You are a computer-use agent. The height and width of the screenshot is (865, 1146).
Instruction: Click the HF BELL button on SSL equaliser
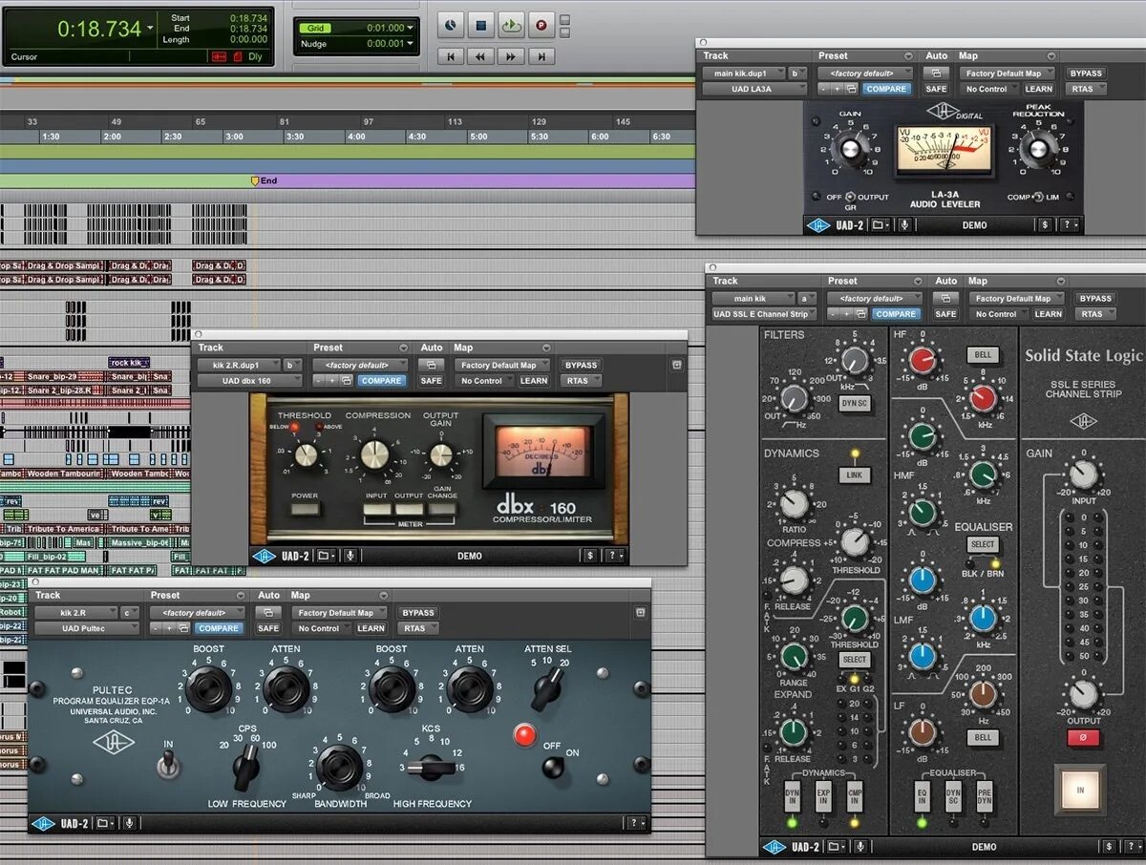(x=982, y=355)
